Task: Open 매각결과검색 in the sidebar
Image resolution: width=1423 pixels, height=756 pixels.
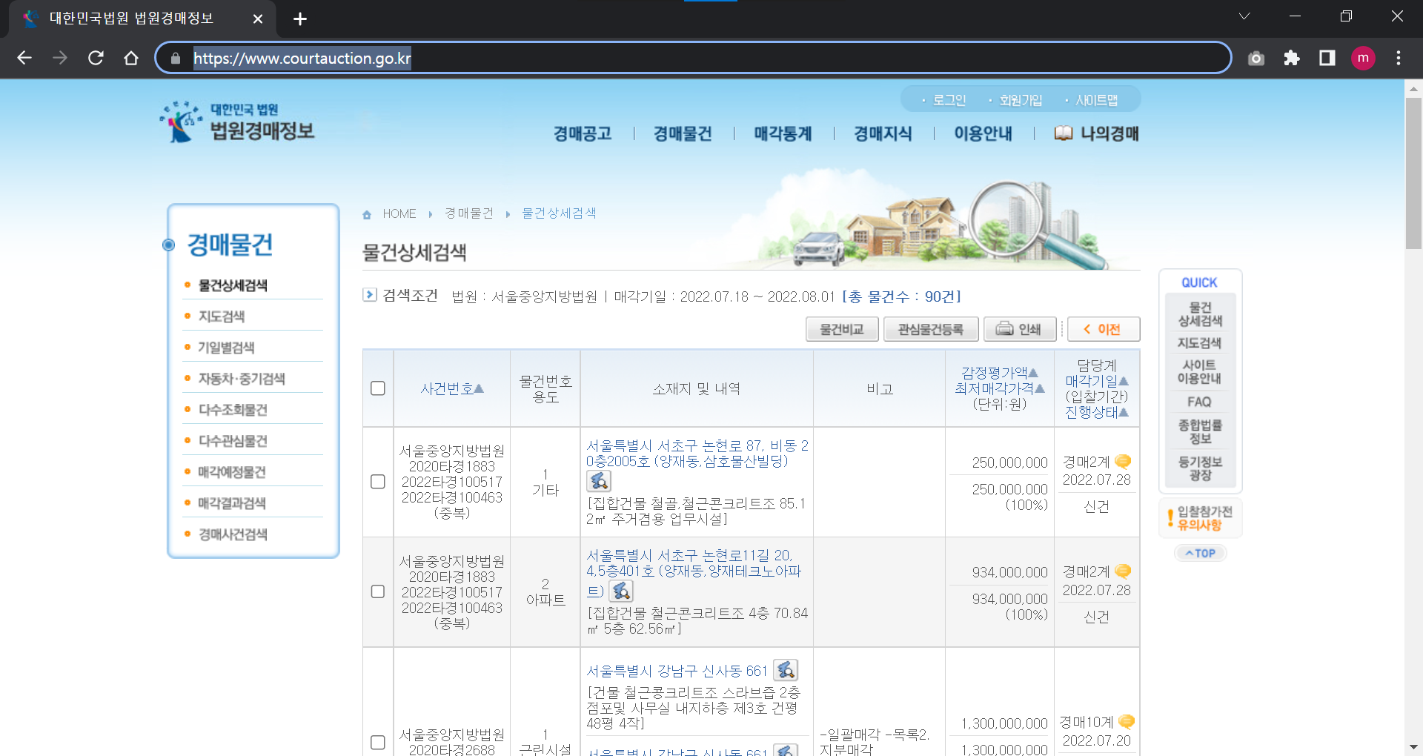Action: coord(232,503)
